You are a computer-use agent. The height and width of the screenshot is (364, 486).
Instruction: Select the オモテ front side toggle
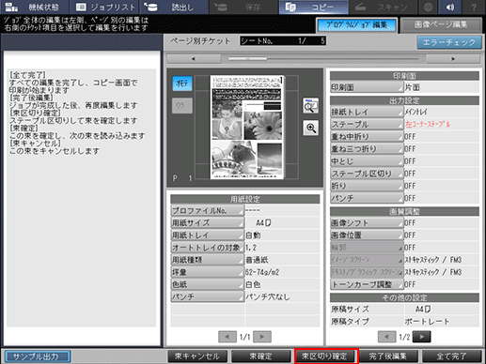coord(182,83)
